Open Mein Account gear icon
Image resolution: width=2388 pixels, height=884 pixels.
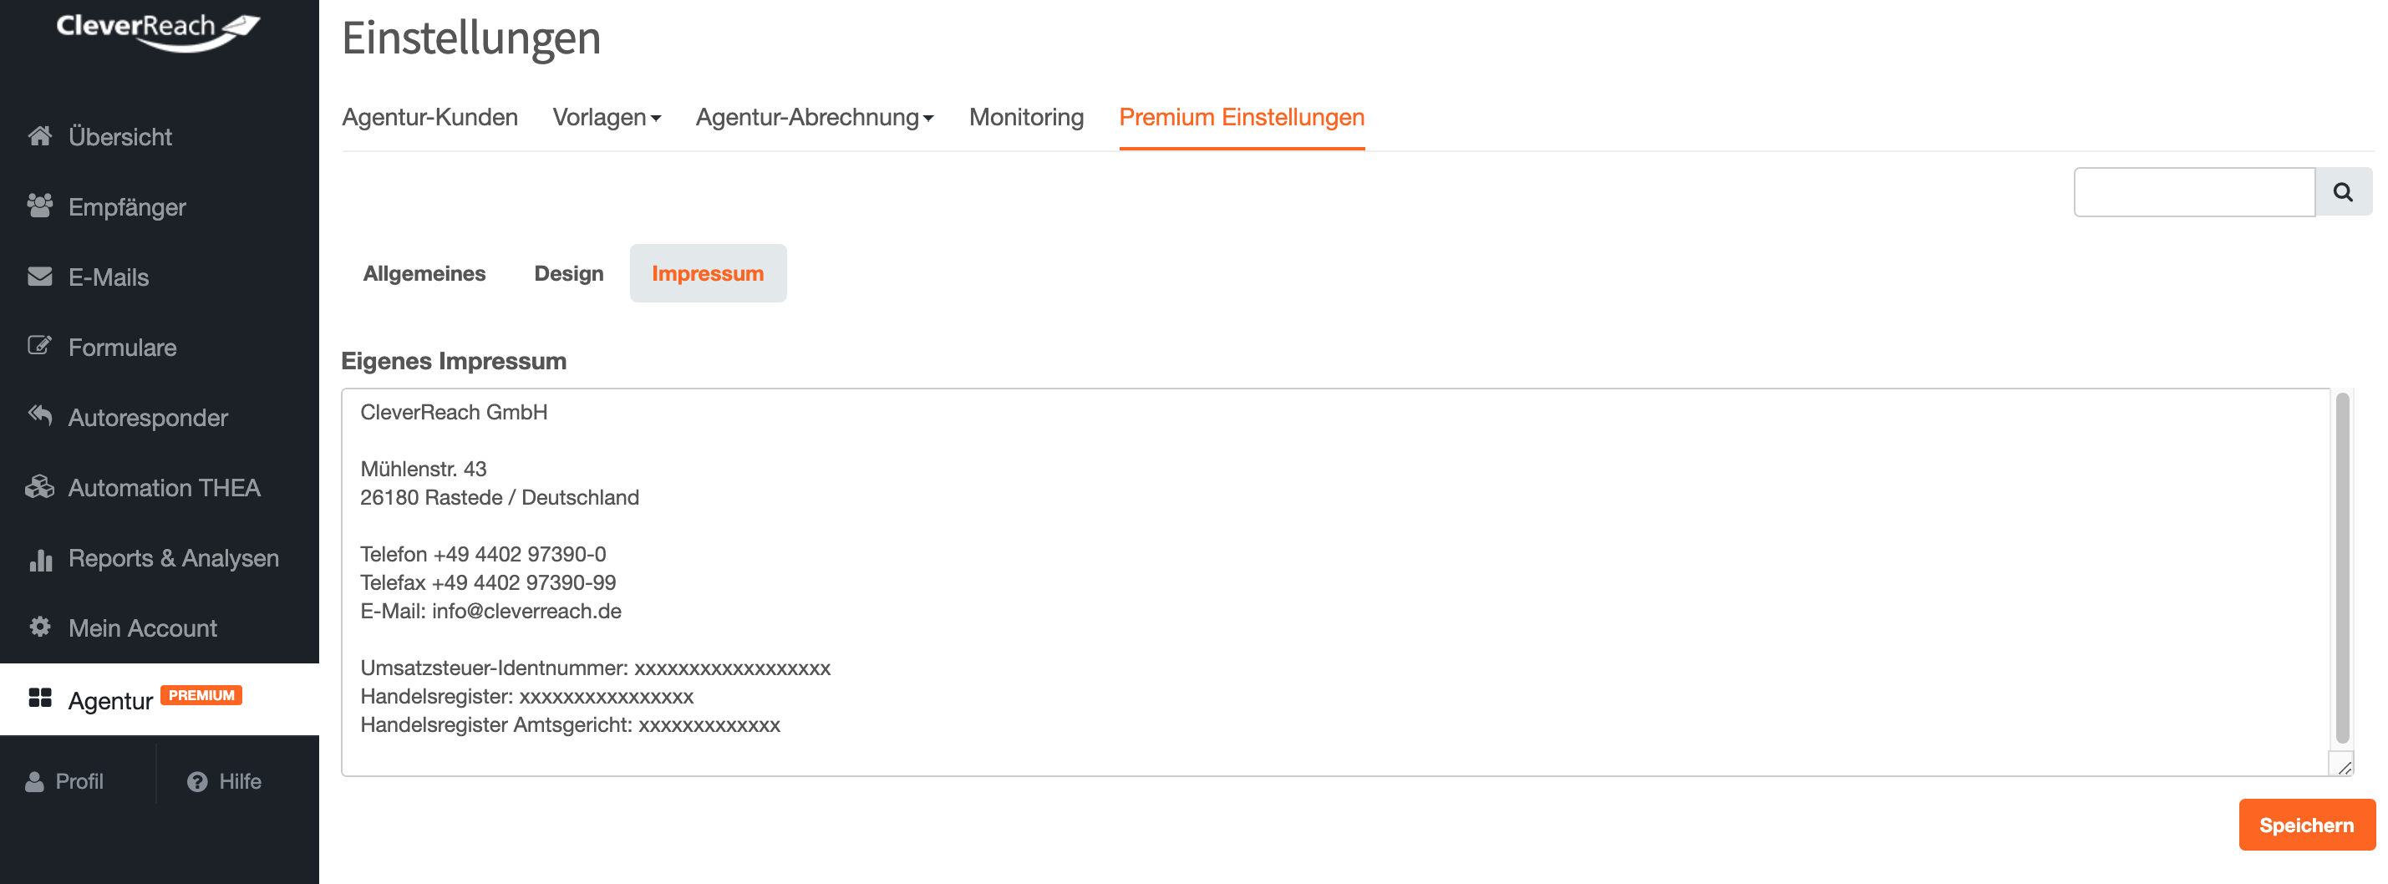point(40,627)
